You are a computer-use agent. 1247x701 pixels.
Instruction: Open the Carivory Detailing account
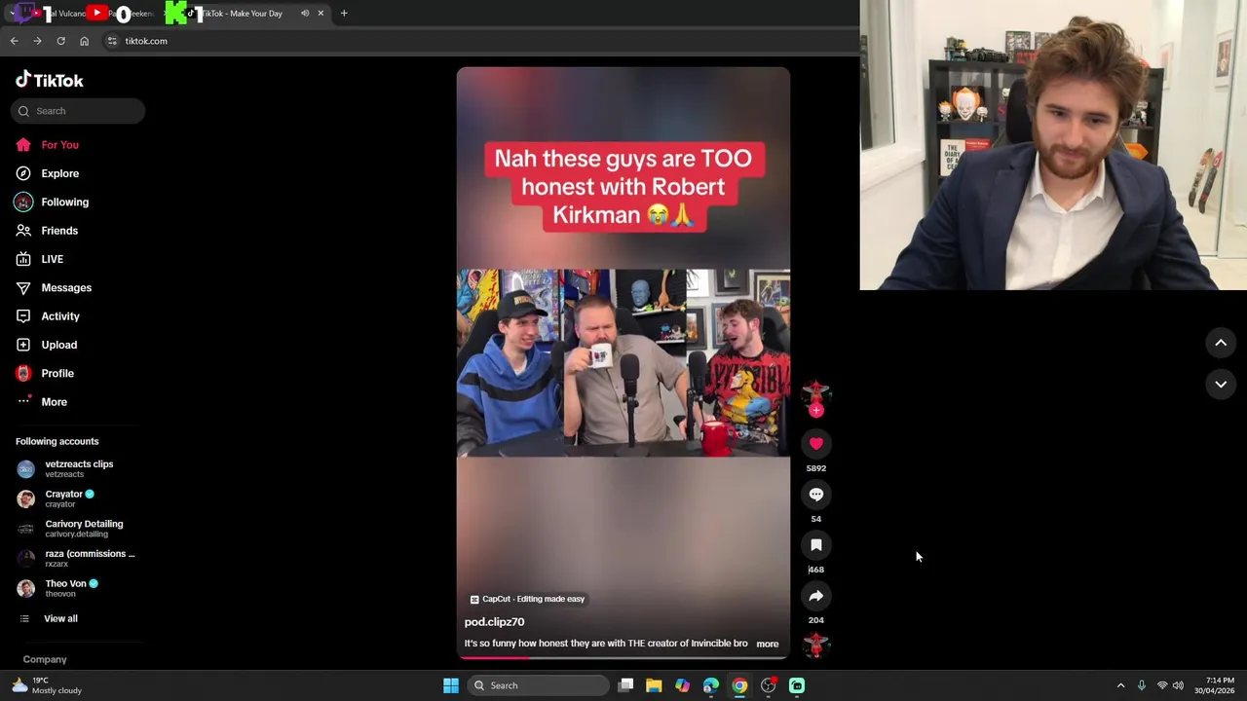coord(78,529)
